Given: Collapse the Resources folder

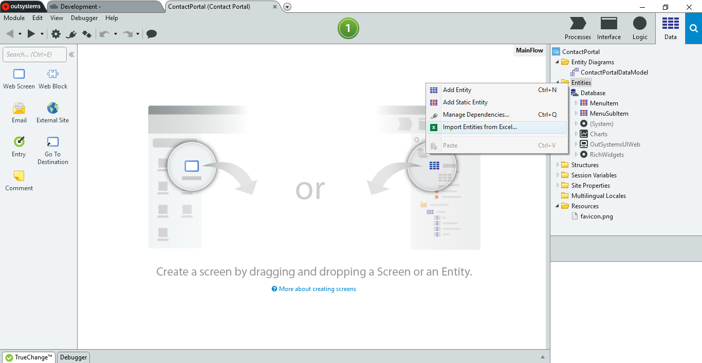Looking at the screenshot, I should pos(558,206).
